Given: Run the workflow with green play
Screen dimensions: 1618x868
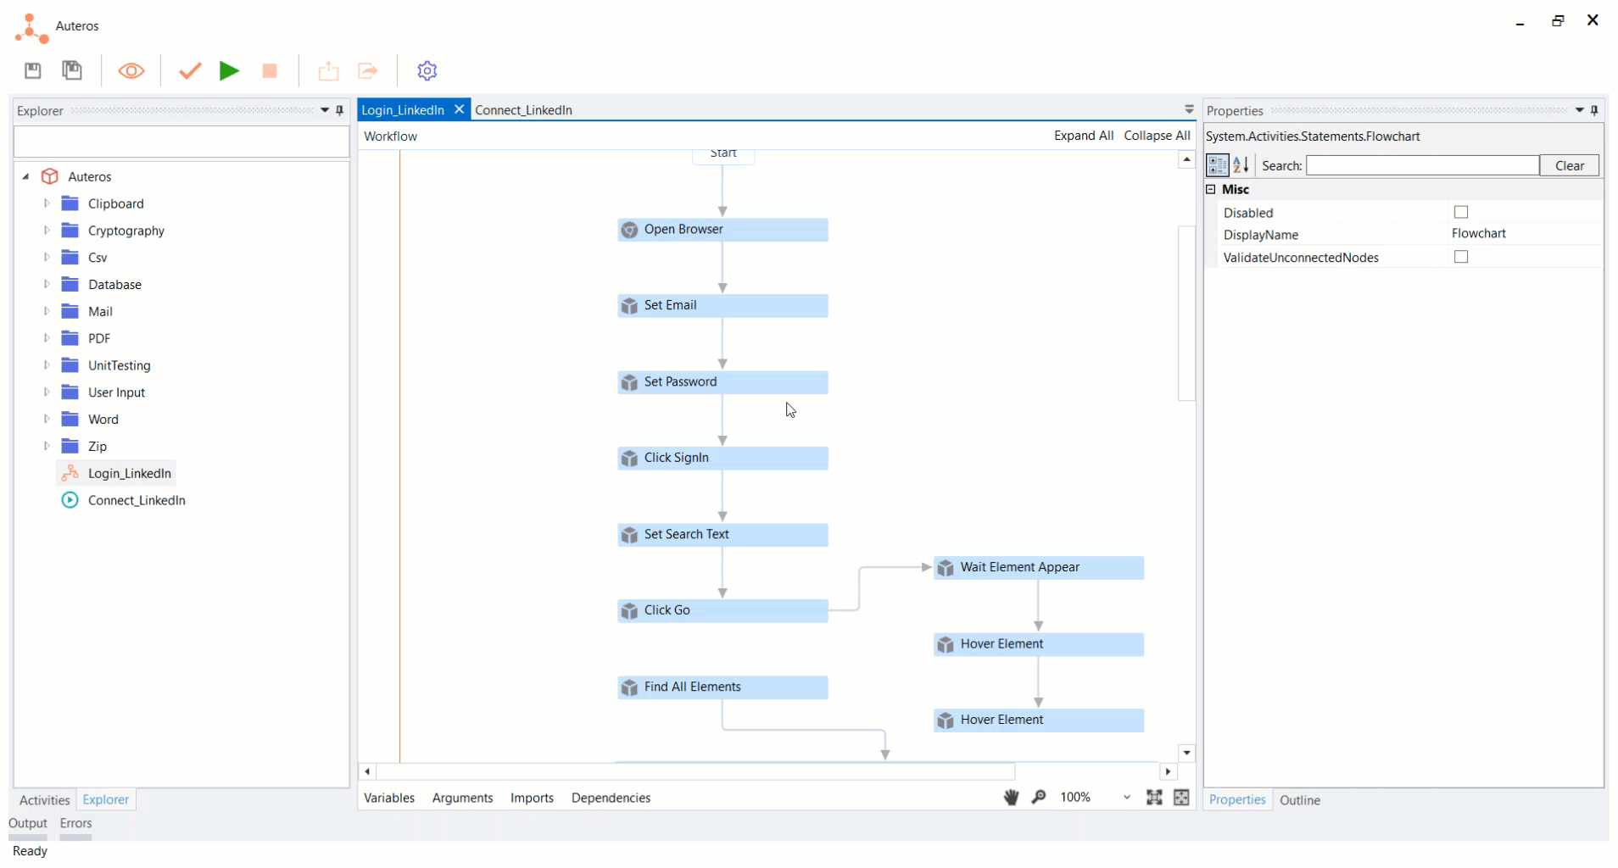Looking at the screenshot, I should coord(229,70).
